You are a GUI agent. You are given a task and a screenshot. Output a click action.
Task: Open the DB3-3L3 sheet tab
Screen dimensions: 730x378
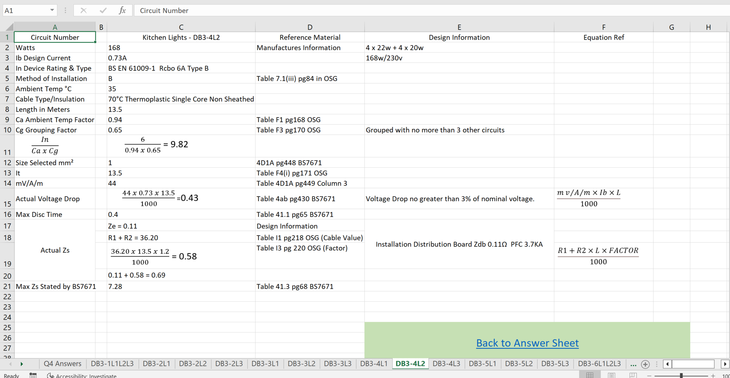(x=338, y=364)
